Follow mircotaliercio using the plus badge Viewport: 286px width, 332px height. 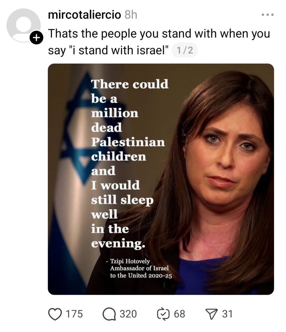click(36, 38)
